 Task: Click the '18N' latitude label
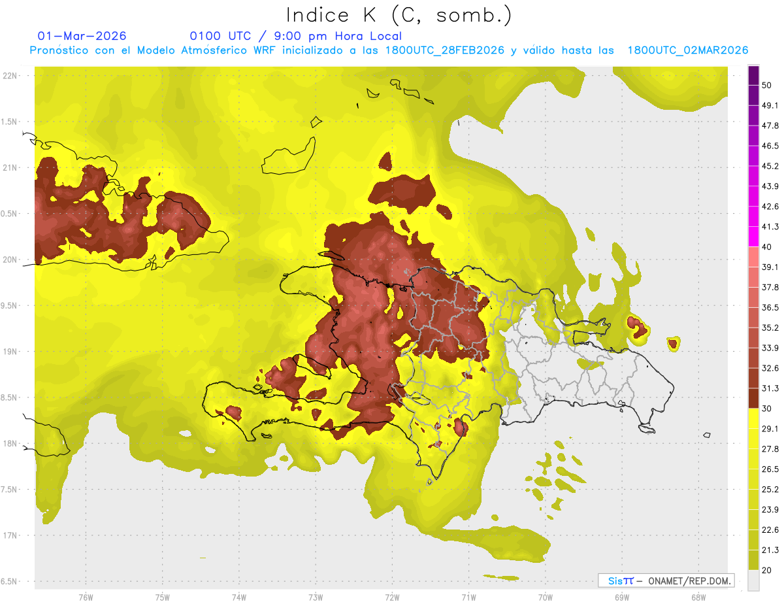click(x=9, y=443)
